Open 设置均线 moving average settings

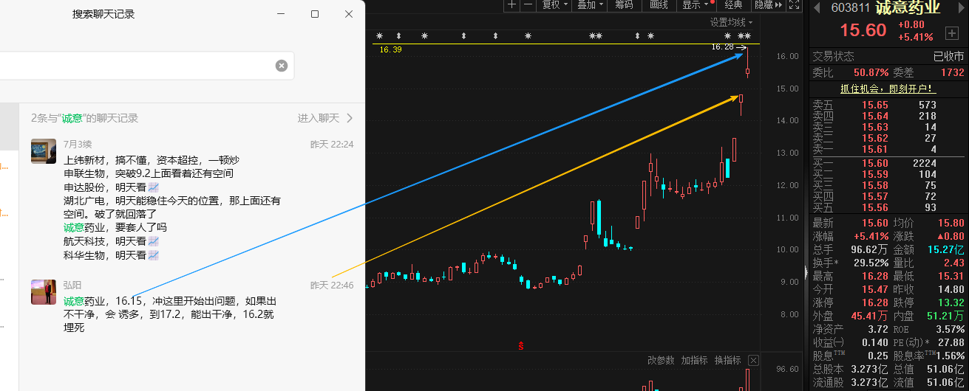[x=732, y=23]
